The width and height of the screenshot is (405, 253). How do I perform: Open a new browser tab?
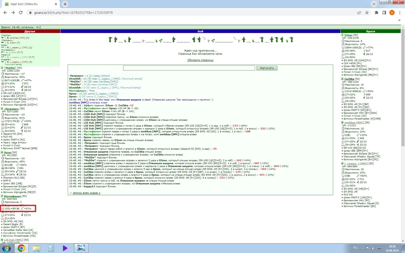[x=65, y=4]
